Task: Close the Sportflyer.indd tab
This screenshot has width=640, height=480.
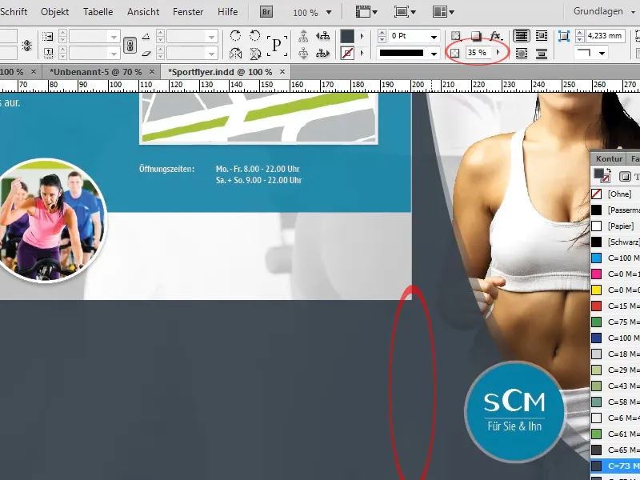Action: coord(282,72)
